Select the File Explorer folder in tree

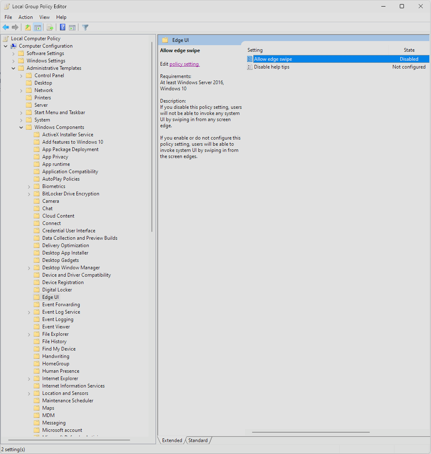(x=55, y=334)
